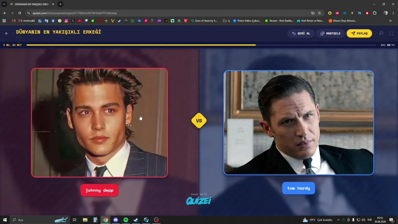Click the TUR keyboard language indicator
Image resolution: width=398 pixels, height=224 pixels.
[369, 220]
